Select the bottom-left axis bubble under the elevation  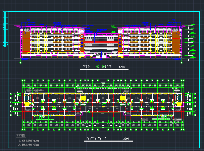21,62
